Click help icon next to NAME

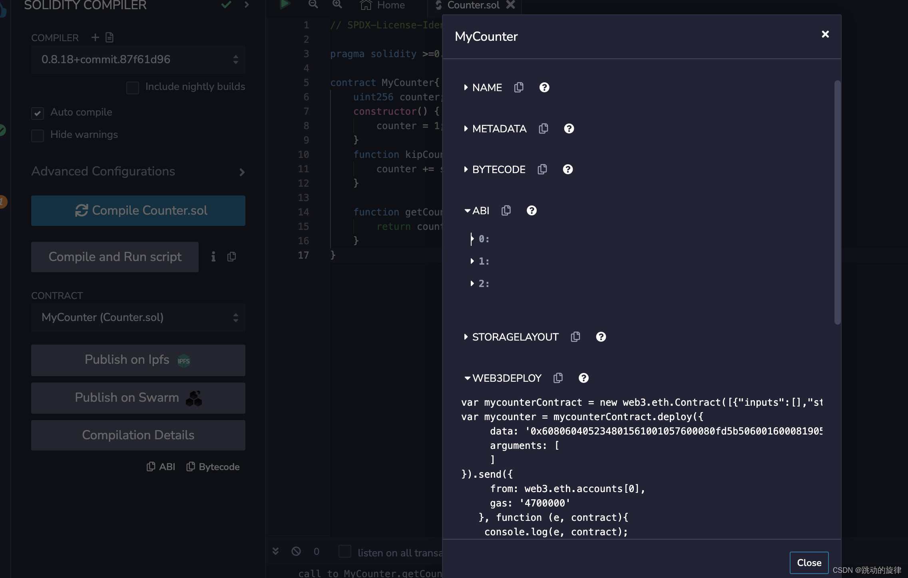(544, 88)
